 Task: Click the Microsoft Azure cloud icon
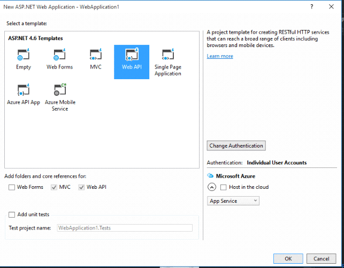211,176
